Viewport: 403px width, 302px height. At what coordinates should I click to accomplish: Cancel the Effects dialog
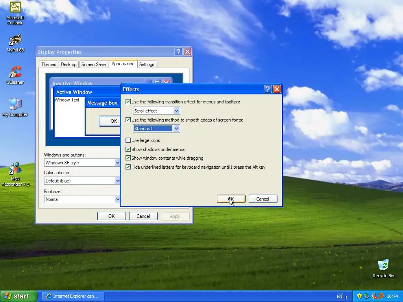[263, 199]
